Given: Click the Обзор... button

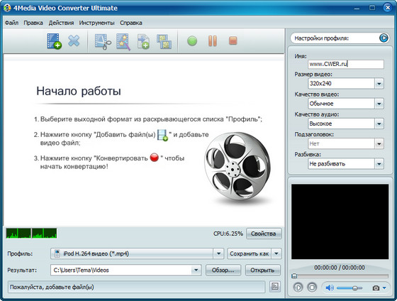Looking at the screenshot, I should click(x=223, y=270).
